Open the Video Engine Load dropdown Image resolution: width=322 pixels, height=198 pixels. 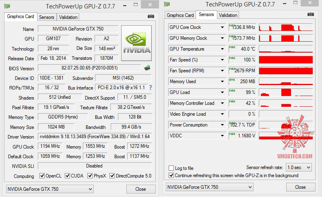[x=222, y=114]
